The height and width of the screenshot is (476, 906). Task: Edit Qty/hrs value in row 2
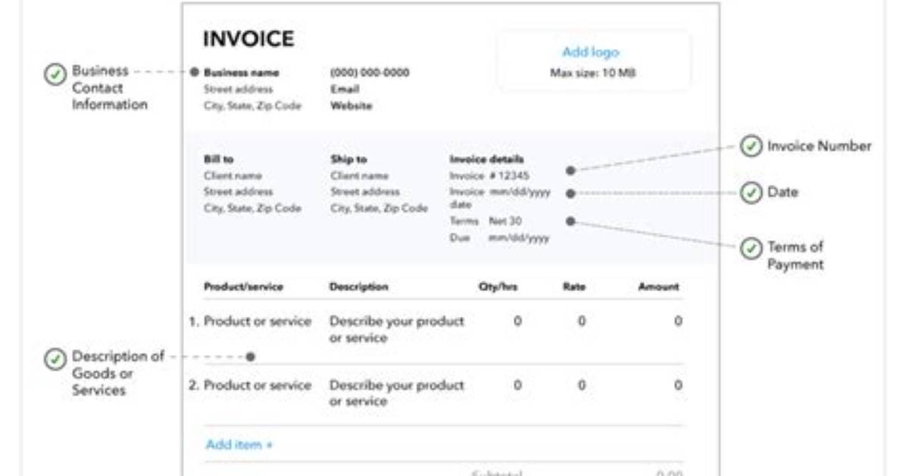tap(517, 386)
